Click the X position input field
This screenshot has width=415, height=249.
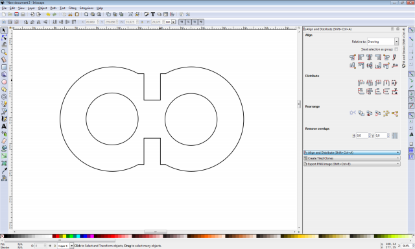coord(91,22)
